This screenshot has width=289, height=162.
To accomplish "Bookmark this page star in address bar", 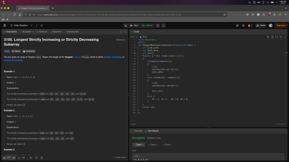I will pos(225,15).
